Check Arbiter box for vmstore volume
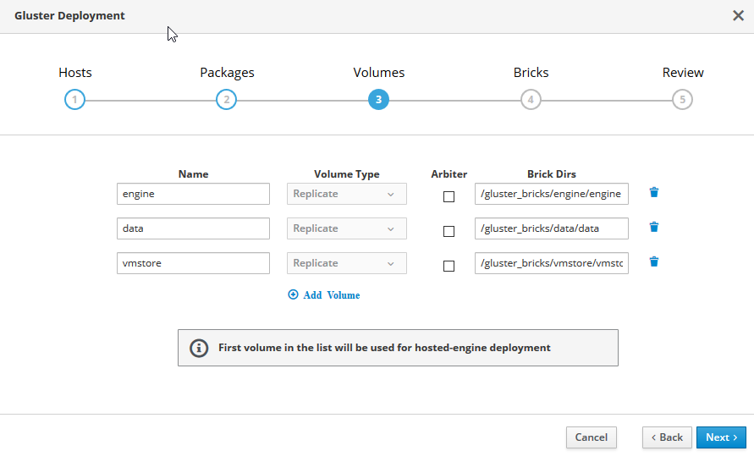This screenshot has width=754, height=462. [449, 266]
